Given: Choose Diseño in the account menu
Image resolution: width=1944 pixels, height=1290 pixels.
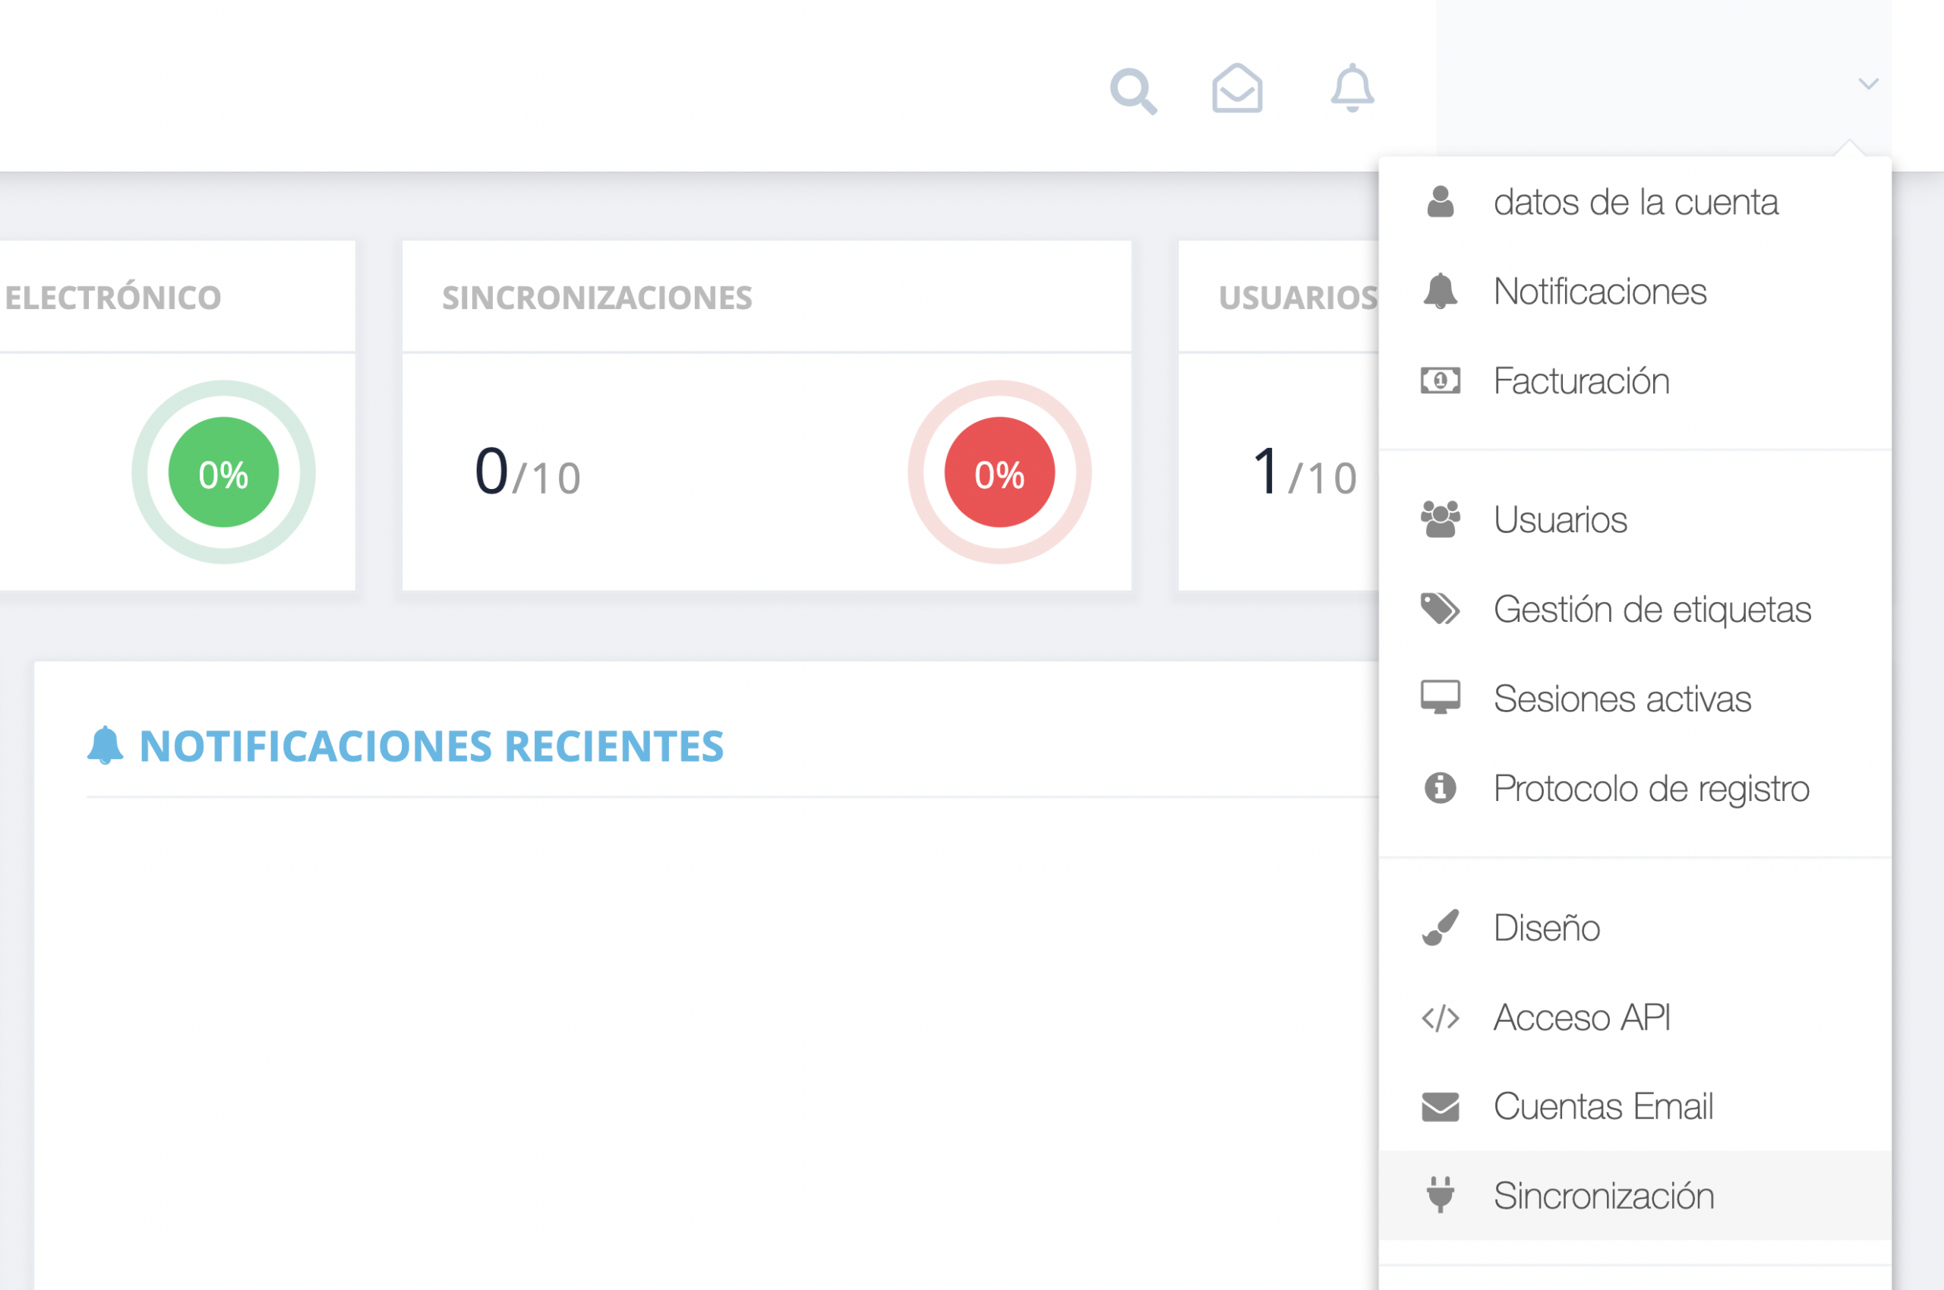Looking at the screenshot, I should point(1635,928).
